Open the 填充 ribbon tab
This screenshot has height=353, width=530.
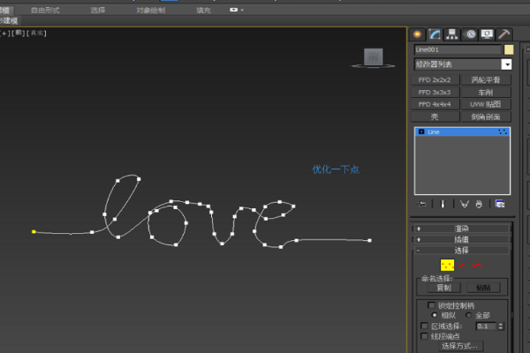point(203,10)
